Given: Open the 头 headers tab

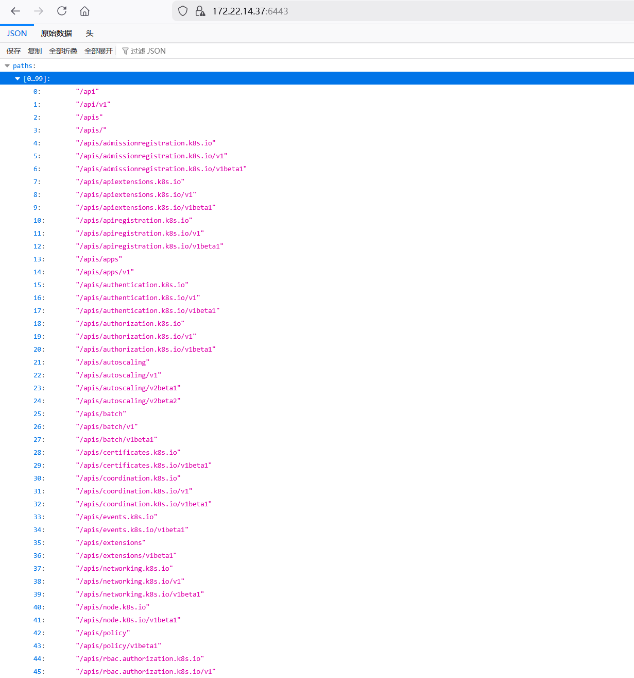Looking at the screenshot, I should [x=90, y=34].
